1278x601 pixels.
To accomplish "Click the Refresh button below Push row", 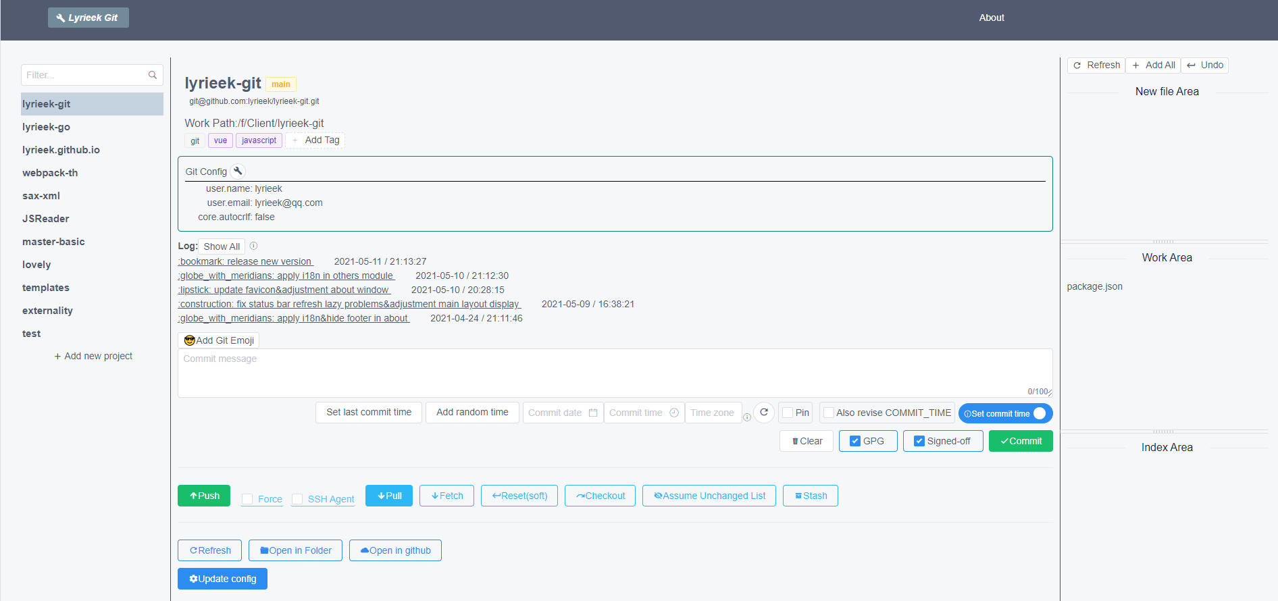I will tap(209, 550).
